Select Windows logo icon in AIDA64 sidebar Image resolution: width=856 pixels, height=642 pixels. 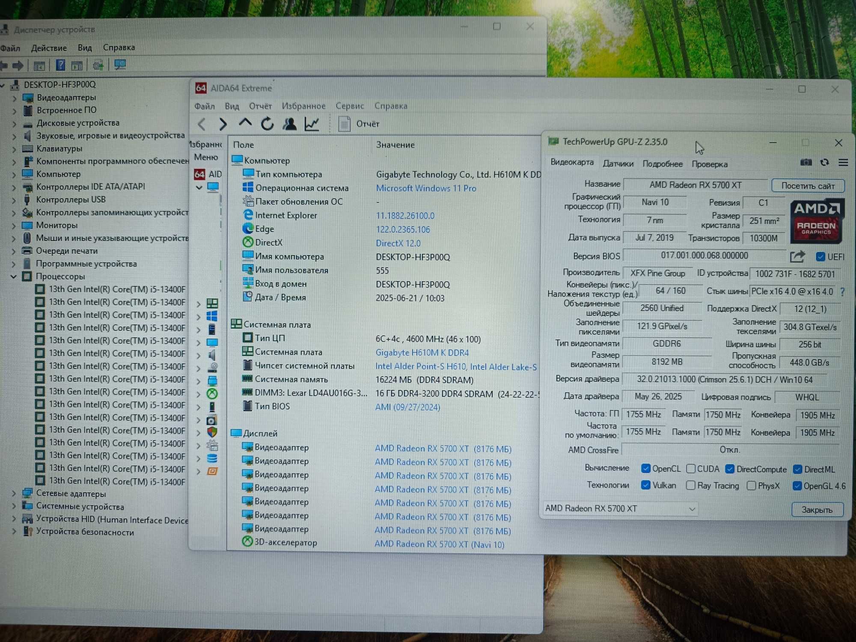[212, 316]
